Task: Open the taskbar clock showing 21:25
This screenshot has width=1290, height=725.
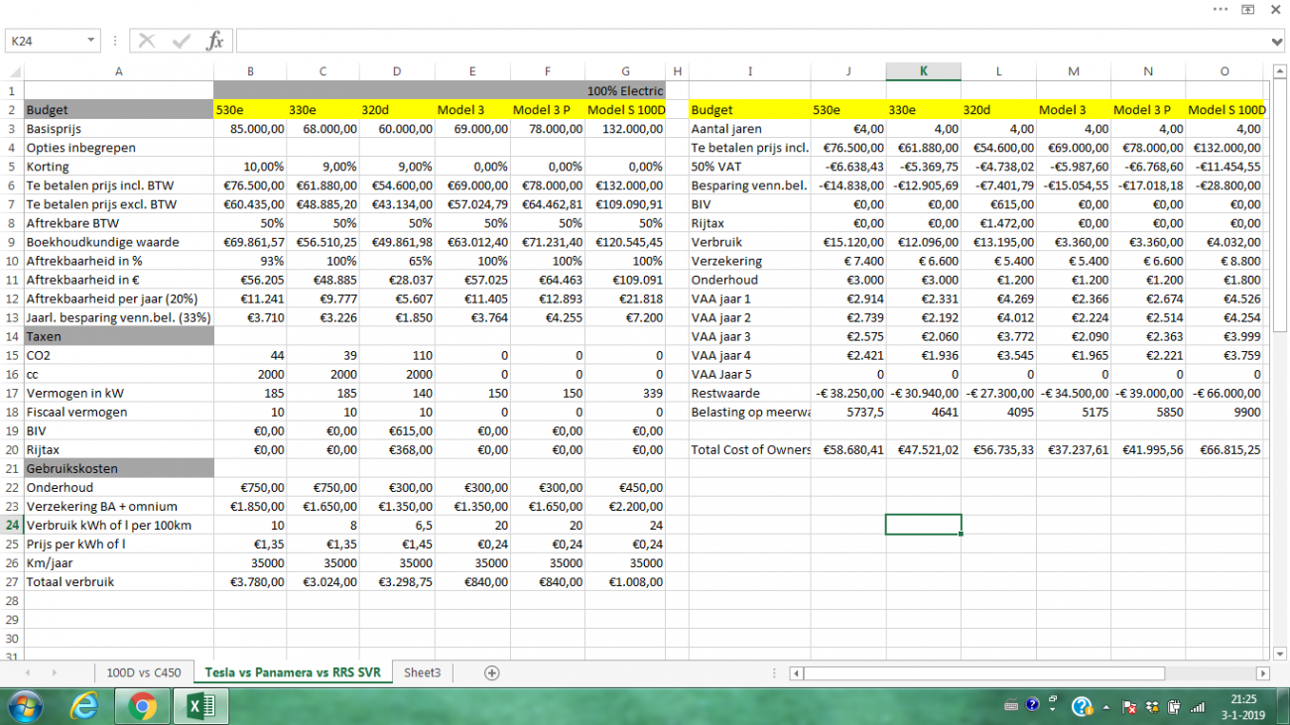Action: click(x=1242, y=706)
